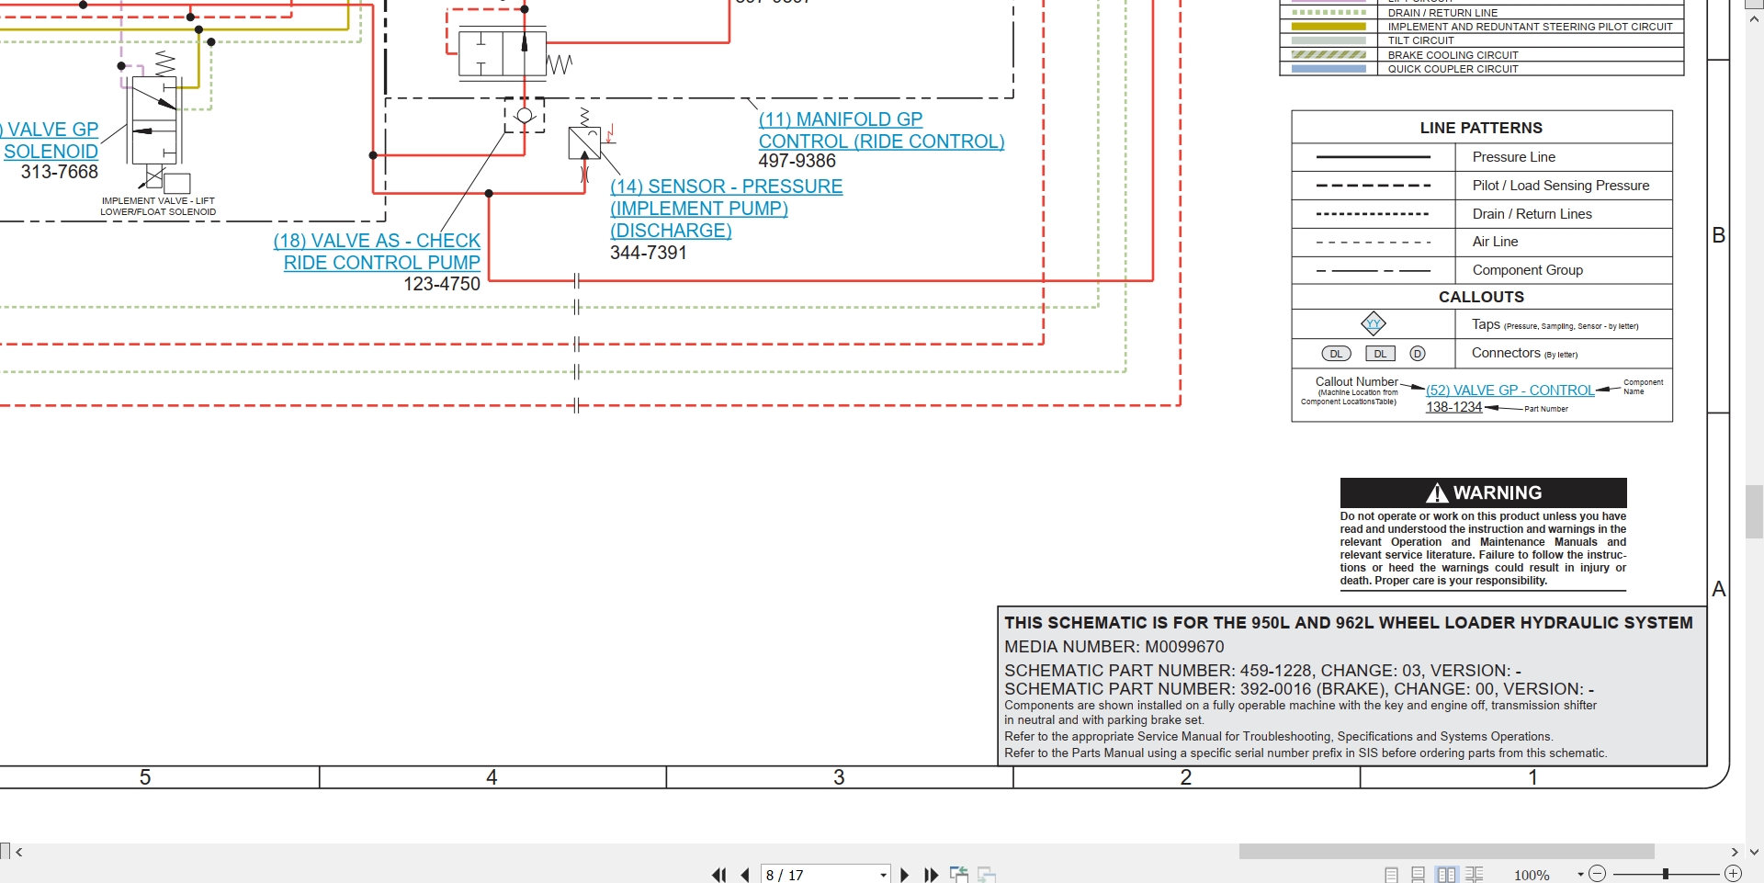
Task: Click the zoom slider handle
Action: [x=1665, y=874]
